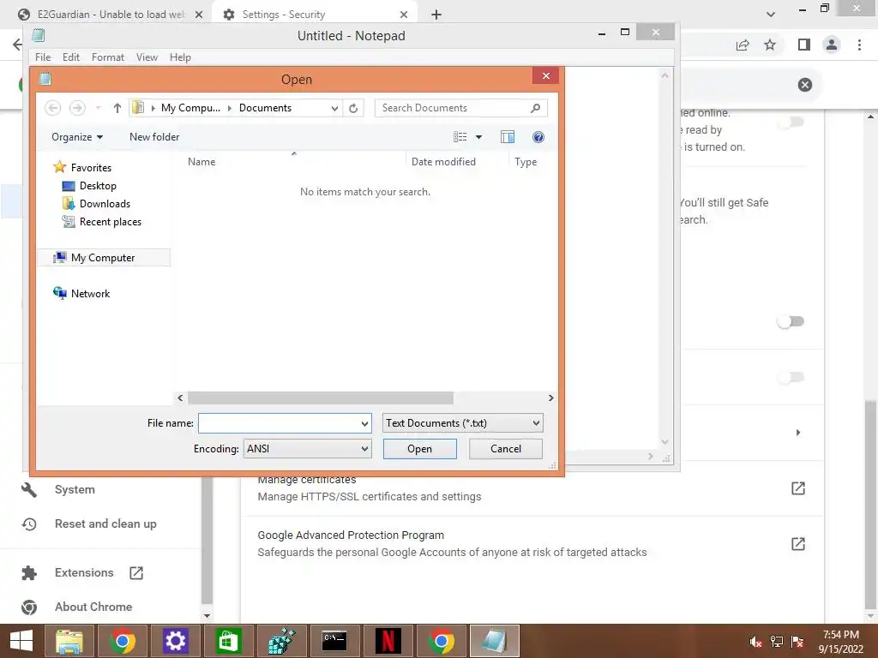
Task: Open Extensions from Chrome settings sidebar
Action: tap(84, 573)
